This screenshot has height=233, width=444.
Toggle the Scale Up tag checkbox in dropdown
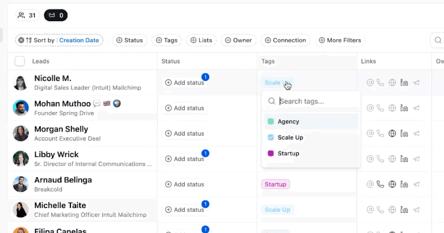click(271, 138)
